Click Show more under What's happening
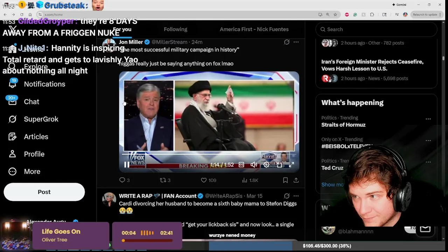The height and width of the screenshot is (252, 448). click(x=332, y=184)
